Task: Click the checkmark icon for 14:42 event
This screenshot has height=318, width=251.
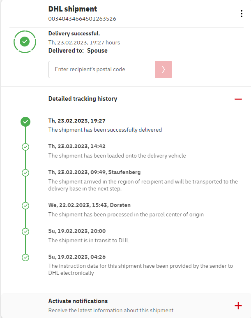Action: tap(25, 146)
